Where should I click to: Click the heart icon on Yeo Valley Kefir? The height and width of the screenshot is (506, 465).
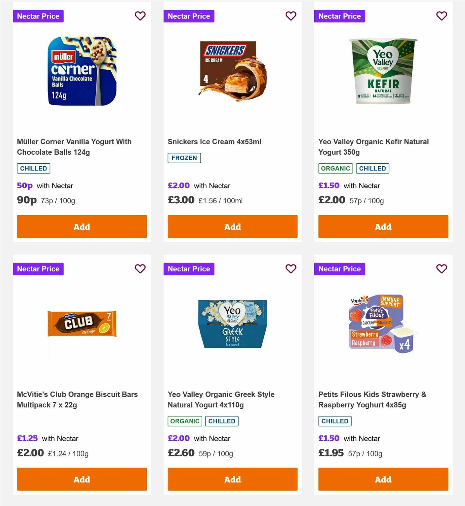click(441, 16)
